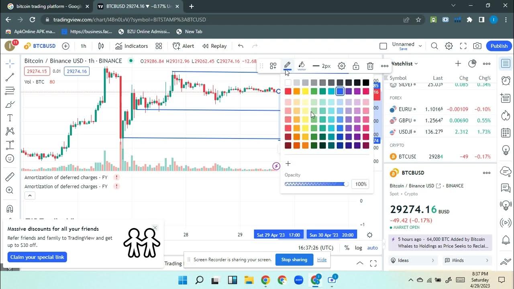Open the alerts clock icon in right sidebar
The image size is (514, 289).
[506, 80]
